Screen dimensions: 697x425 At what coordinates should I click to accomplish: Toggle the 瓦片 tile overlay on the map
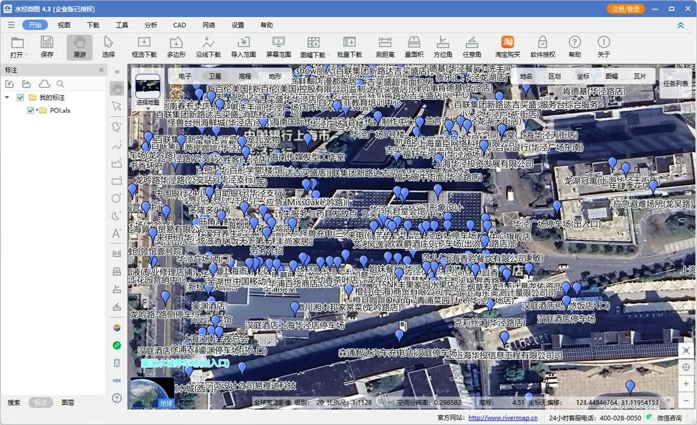[640, 76]
